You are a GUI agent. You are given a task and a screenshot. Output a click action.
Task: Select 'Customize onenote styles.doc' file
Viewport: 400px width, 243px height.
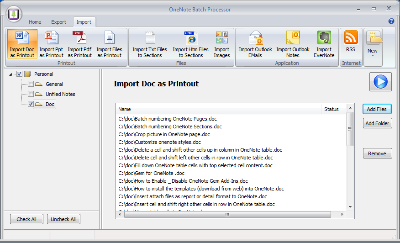[x=160, y=142]
